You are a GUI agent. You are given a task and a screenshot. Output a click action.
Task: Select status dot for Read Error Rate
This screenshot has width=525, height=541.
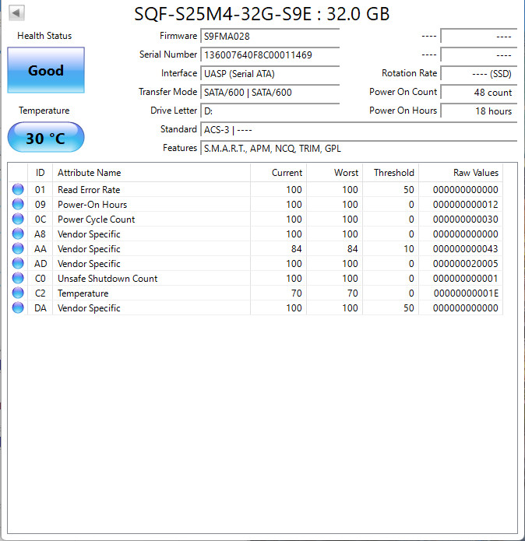tap(18, 189)
